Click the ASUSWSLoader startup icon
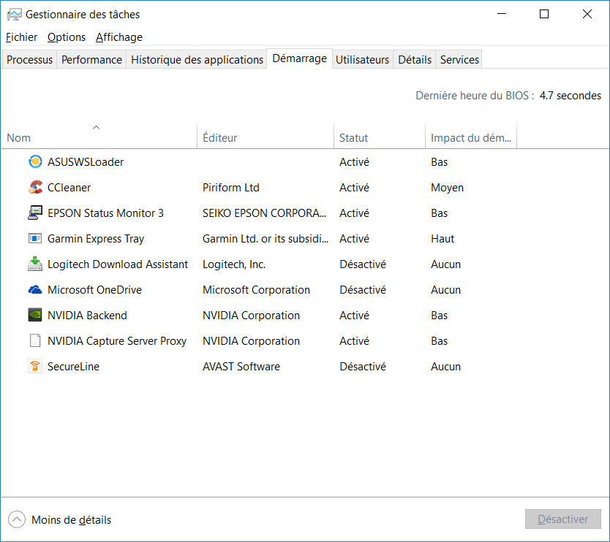The image size is (610, 542). [x=35, y=161]
